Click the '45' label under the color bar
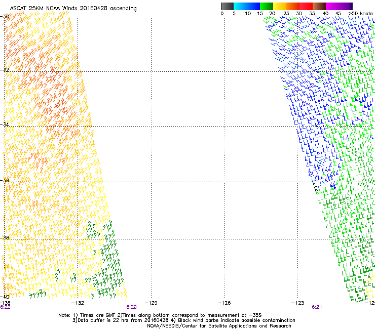The image size is (375, 329). click(x=338, y=14)
